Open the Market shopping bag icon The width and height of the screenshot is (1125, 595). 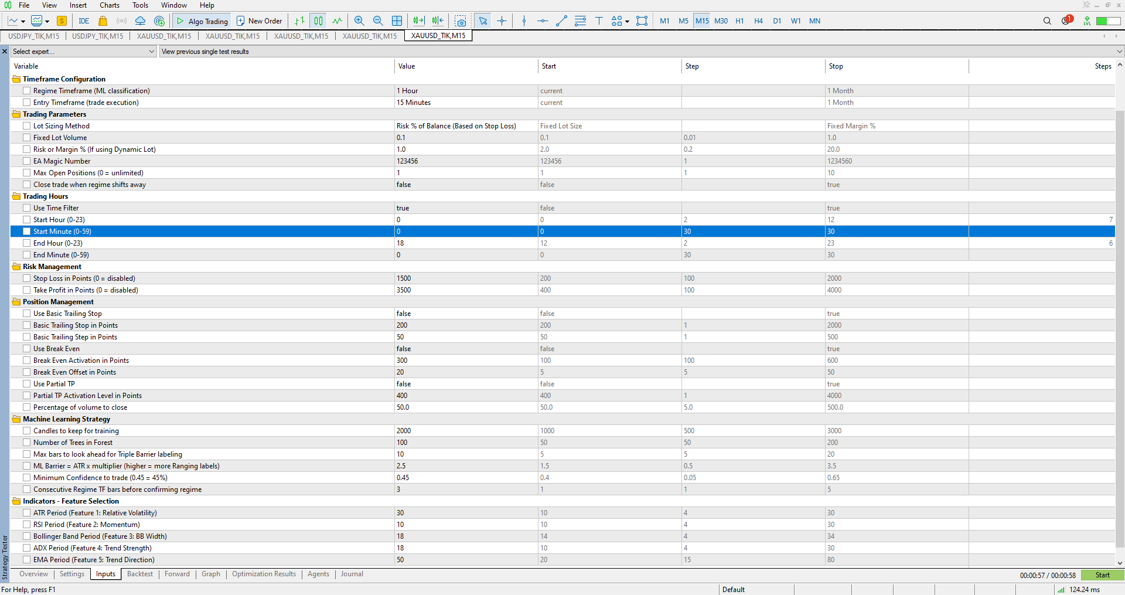pos(103,21)
